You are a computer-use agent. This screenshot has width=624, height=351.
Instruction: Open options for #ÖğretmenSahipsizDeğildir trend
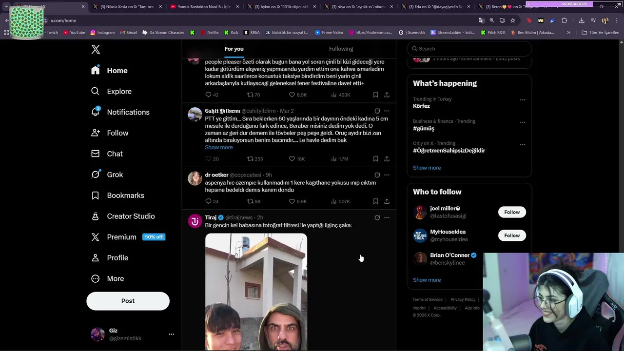[x=523, y=144]
